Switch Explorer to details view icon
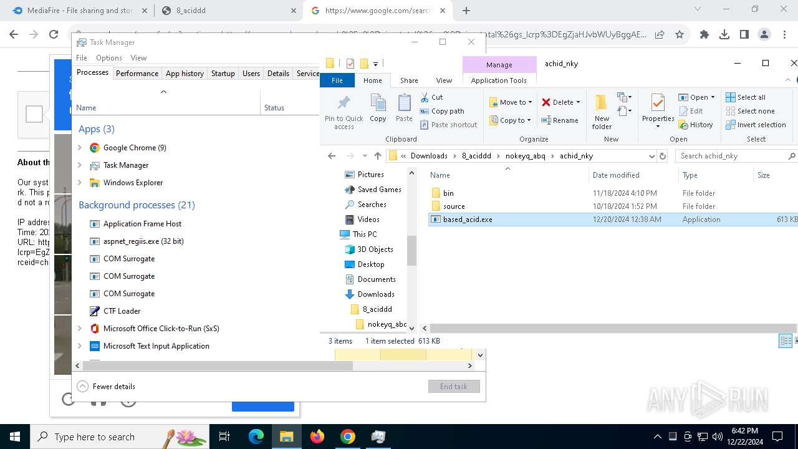Image resolution: width=798 pixels, height=449 pixels. tap(786, 340)
